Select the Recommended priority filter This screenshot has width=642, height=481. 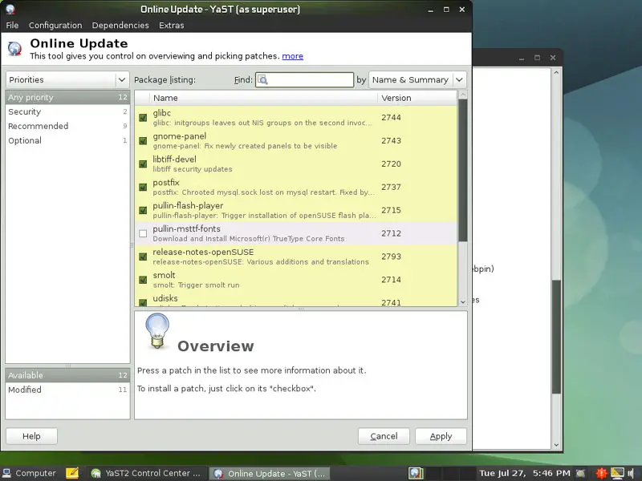(67, 126)
